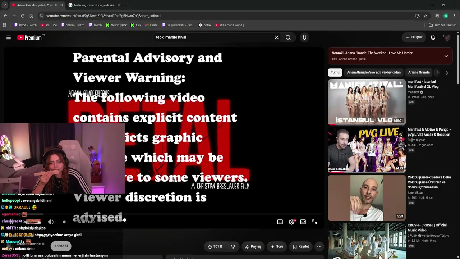
Task: Seek on the video progress bar
Action: point(164,215)
